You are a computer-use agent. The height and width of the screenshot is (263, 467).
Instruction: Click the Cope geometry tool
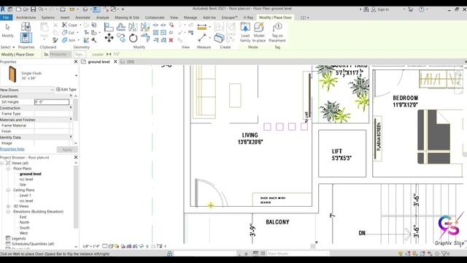pos(70,25)
